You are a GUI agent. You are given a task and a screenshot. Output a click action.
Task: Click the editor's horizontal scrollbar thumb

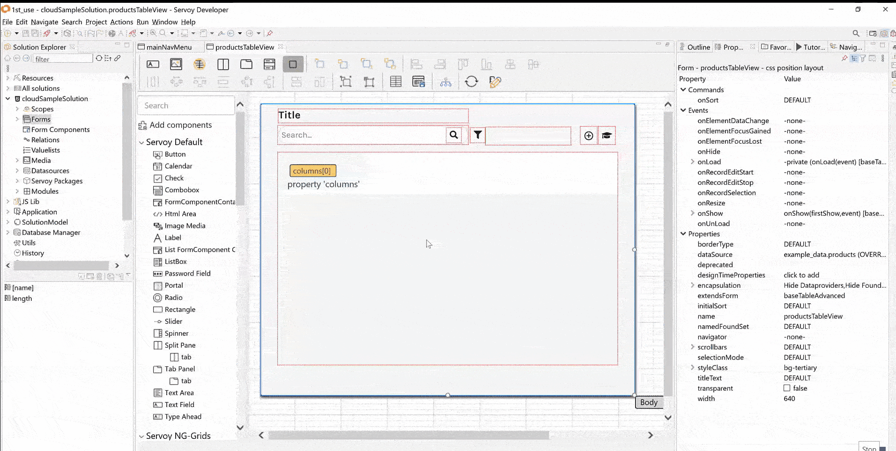point(408,435)
